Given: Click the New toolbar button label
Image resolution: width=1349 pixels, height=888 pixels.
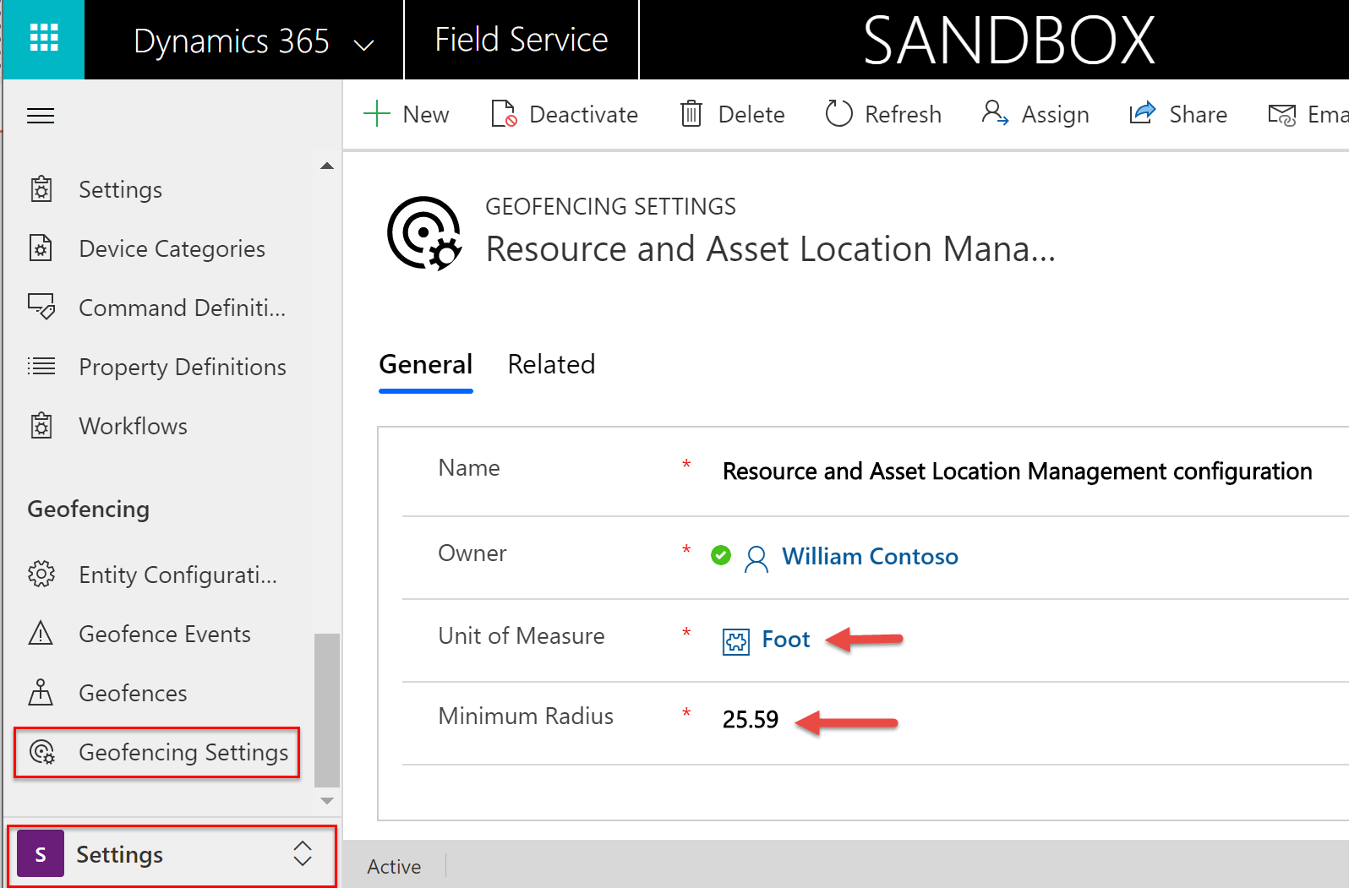Looking at the screenshot, I should tap(426, 114).
